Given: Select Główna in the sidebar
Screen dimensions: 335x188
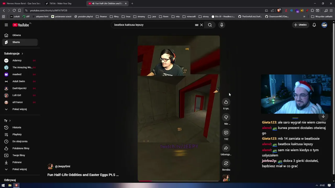Looking at the screenshot, I should pyautogui.click(x=20, y=35).
